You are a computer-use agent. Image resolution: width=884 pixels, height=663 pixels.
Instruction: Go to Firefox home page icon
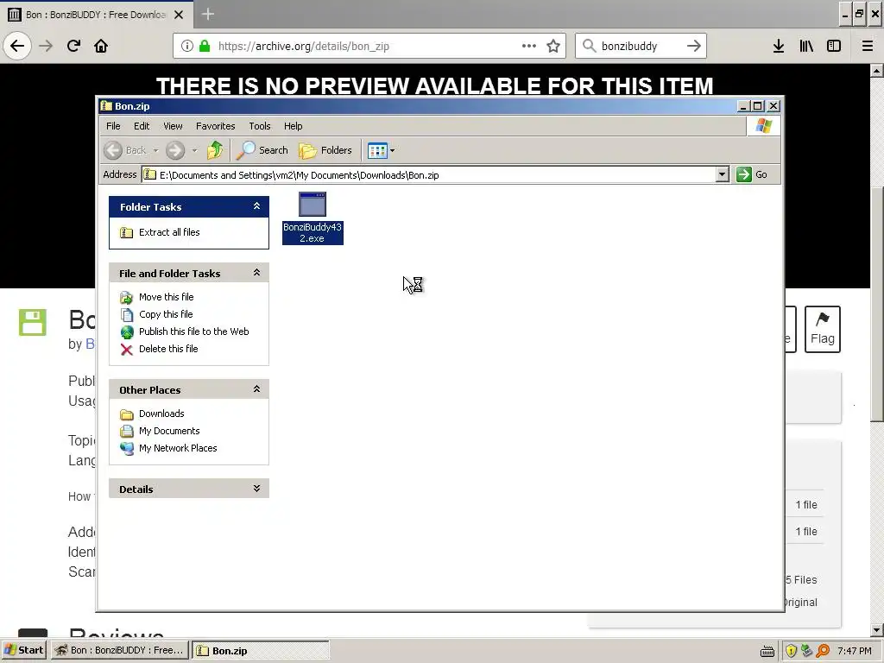[101, 46]
